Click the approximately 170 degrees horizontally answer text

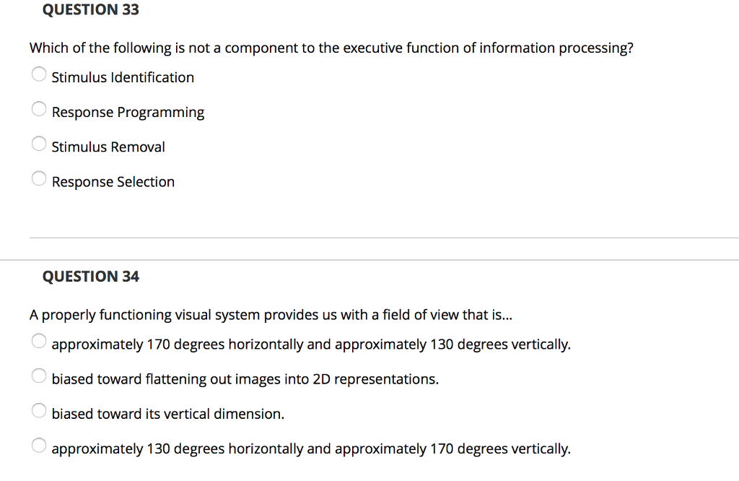point(311,344)
